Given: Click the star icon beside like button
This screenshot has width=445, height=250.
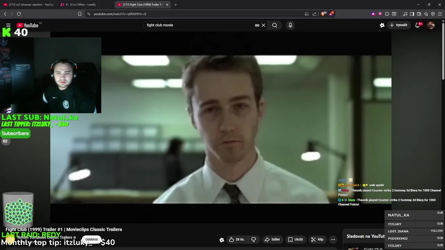Looking at the screenshot, I should (222, 240).
